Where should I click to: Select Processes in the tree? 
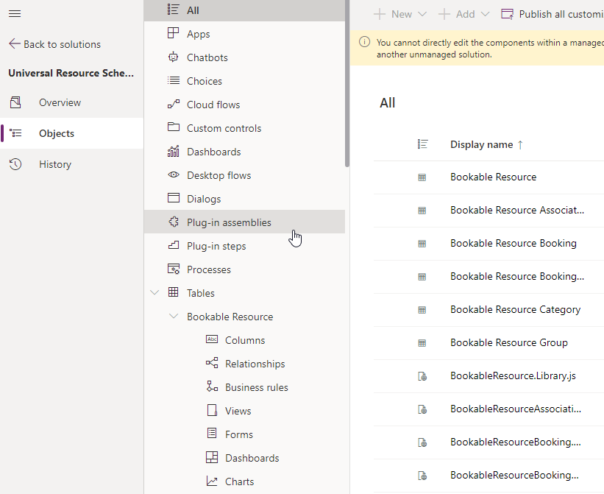point(244,269)
